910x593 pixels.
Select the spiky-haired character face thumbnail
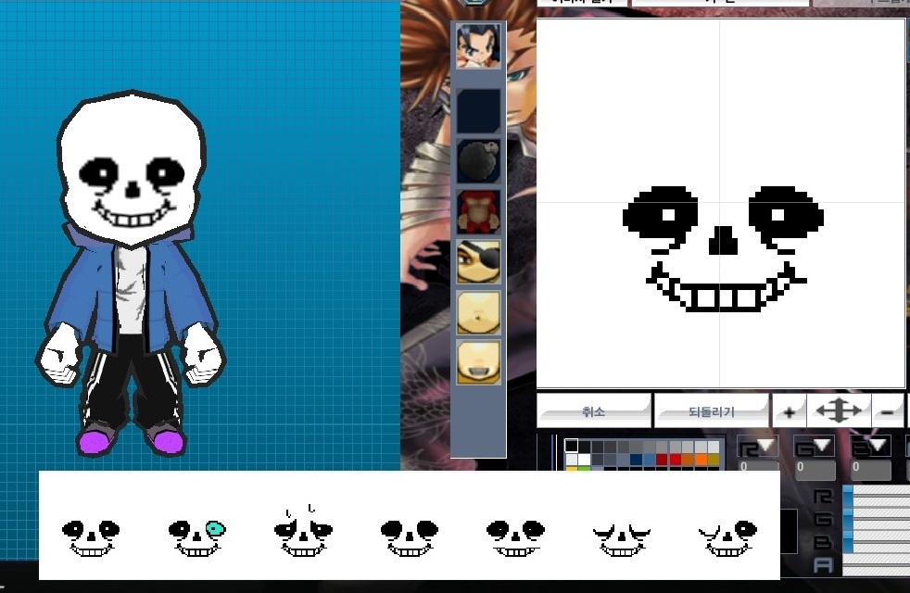[x=478, y=46]
